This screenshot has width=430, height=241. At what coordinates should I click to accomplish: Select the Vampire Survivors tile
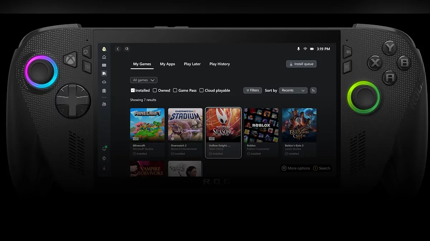pyautogui.click(x=147, y=169)
